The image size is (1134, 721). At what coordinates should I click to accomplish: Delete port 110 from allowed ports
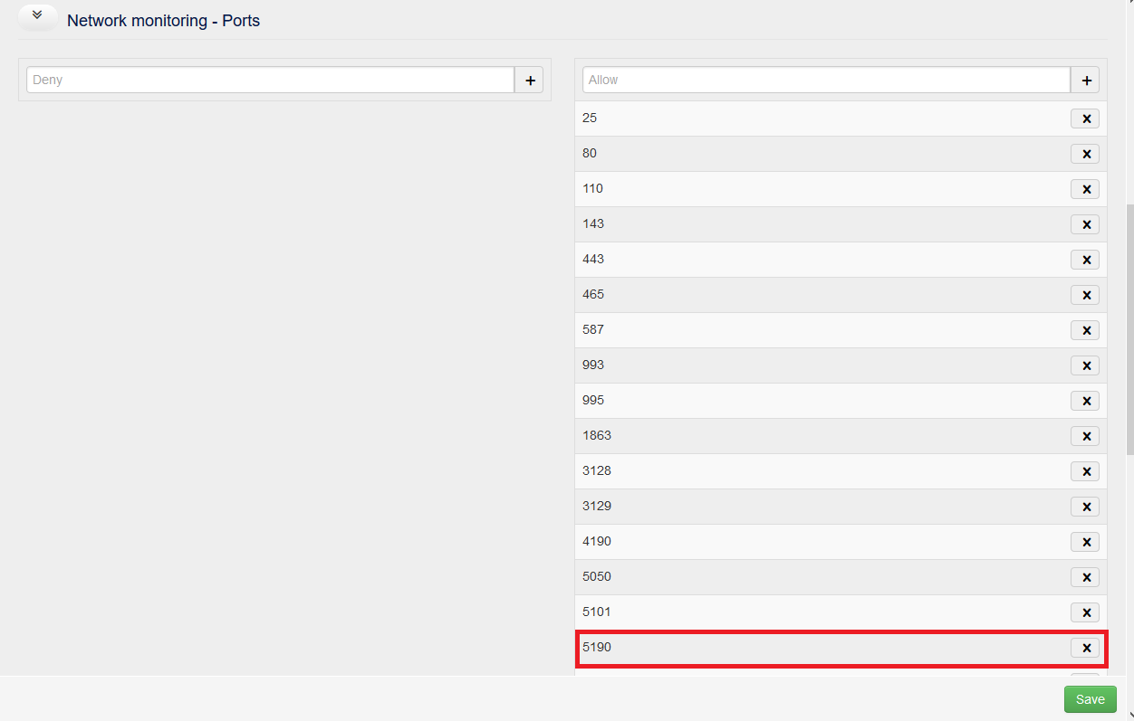[1085, 189]
